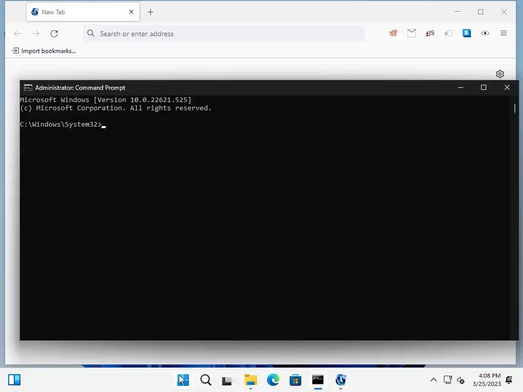Close the Administrator: Command Prompt window
This screenshot has width=523, height=392.
click(x=507, y=87)
